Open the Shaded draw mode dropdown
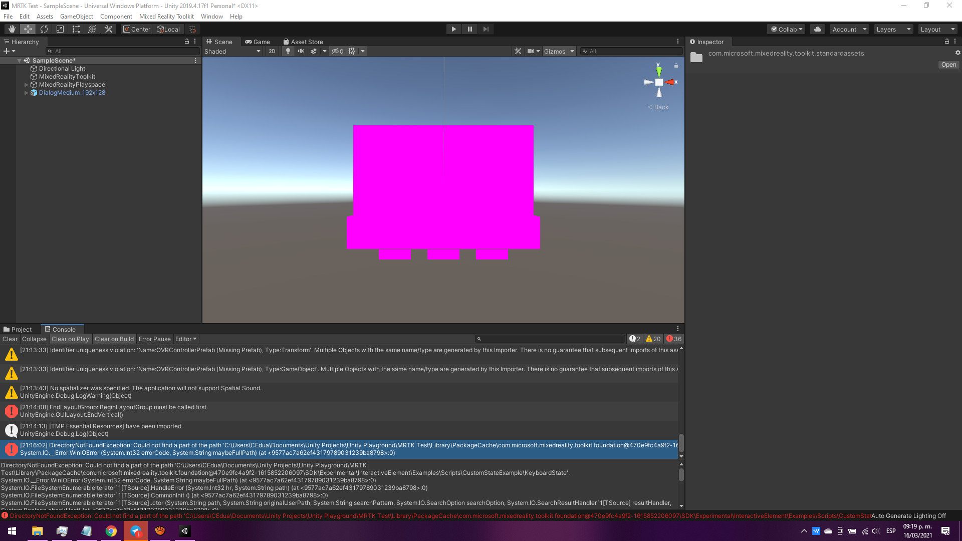Image resolution: width=962 pixels, height=541 pixels. (x=232, y=51)
